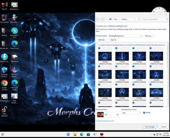This screenshot has width=170, height=138.
Task: Click the search magnifier in Control Panel
Action: pyautogui.click(x=167, y=19)
